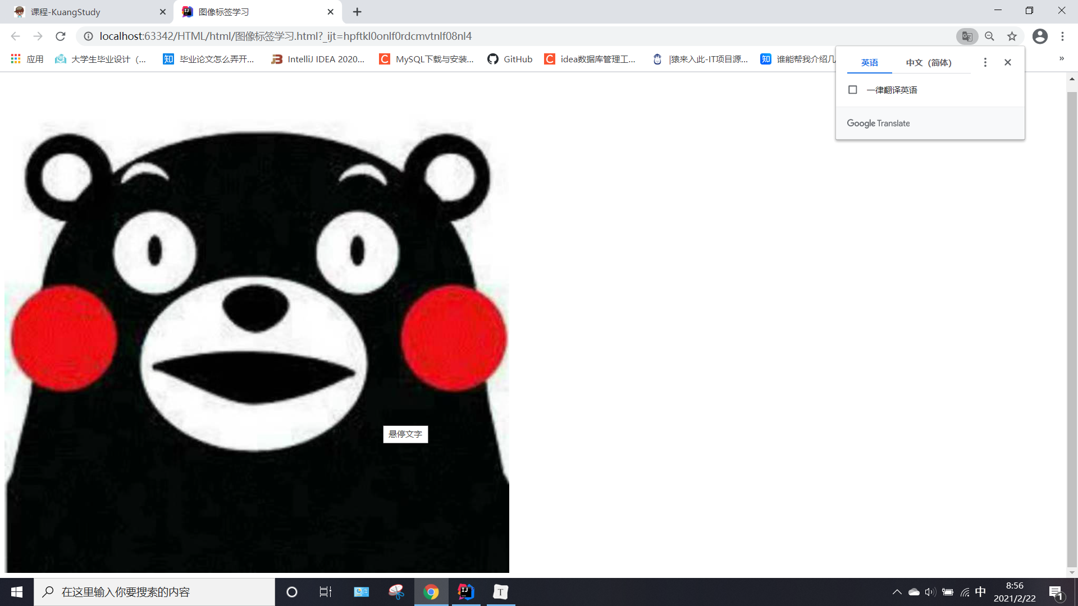Click the Windows taskbar search box
The image size is (1078, 606).
154,592
